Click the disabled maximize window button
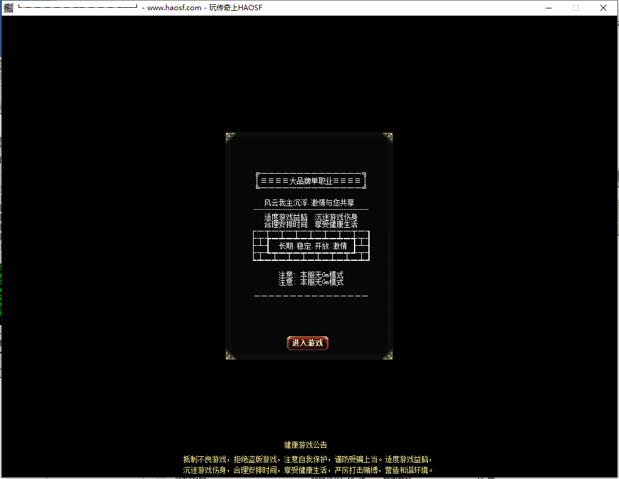Screen dimensions: 619x479 [576, 8]
